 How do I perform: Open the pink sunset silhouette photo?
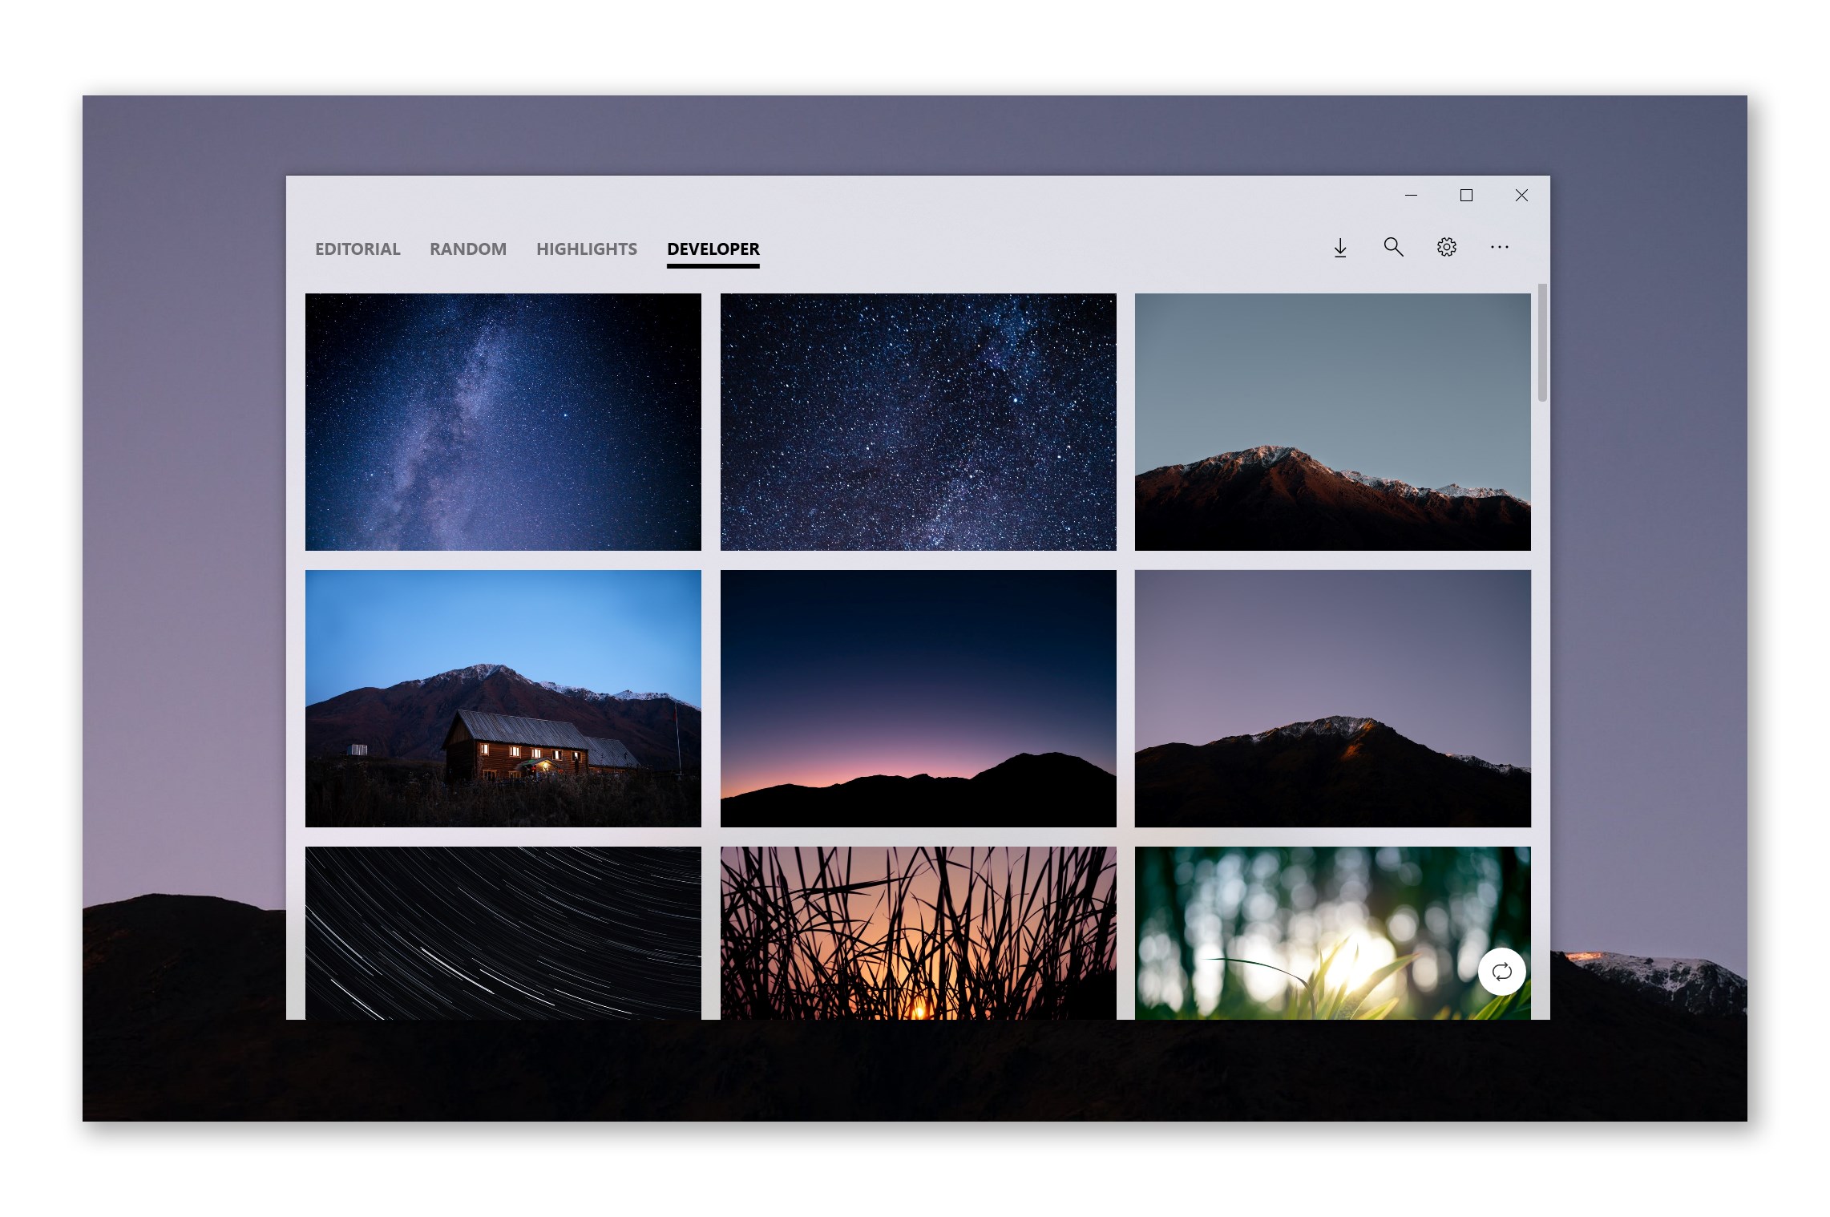tap(918, 698)
